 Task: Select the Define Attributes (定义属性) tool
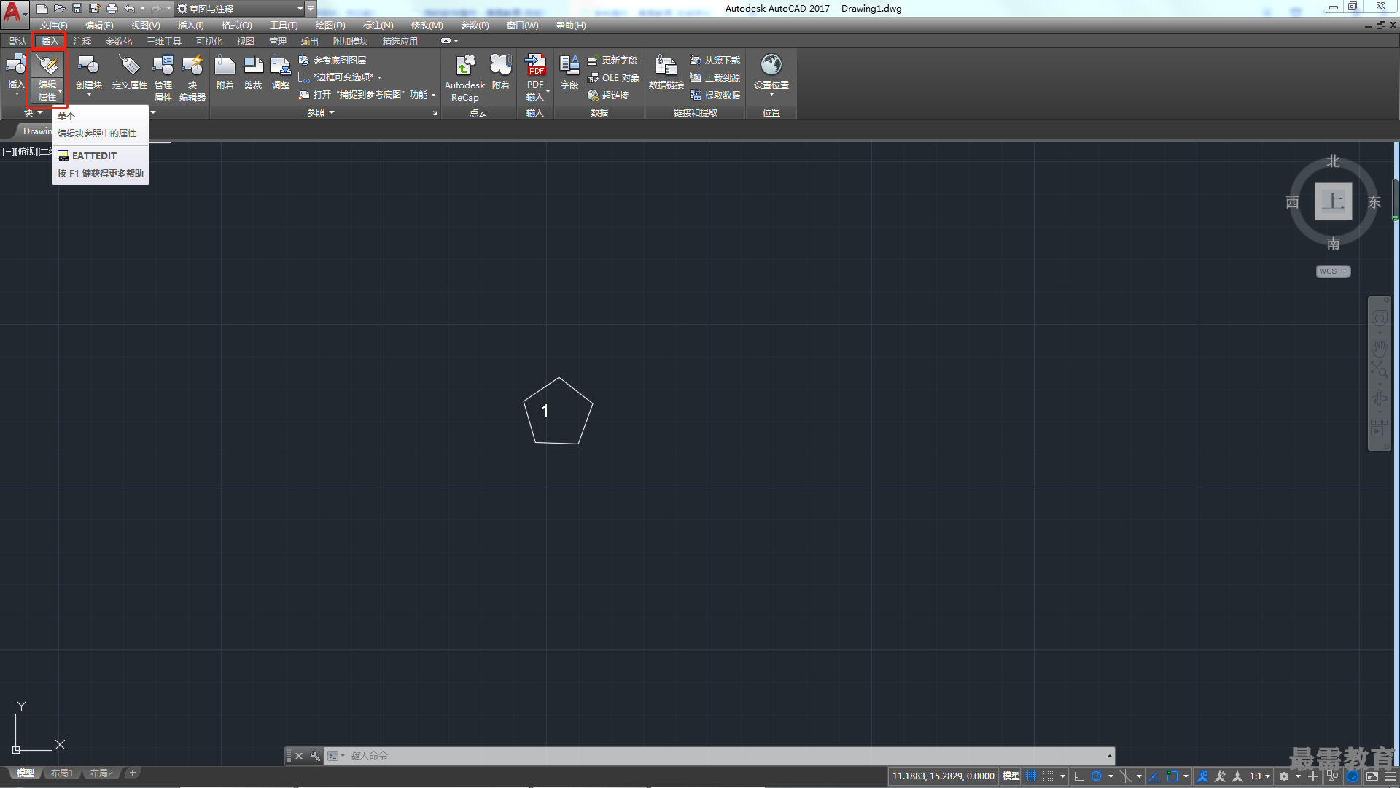coord(130,73)
